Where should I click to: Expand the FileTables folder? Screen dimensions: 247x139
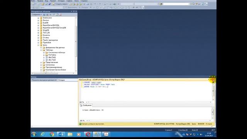(44, 55)
